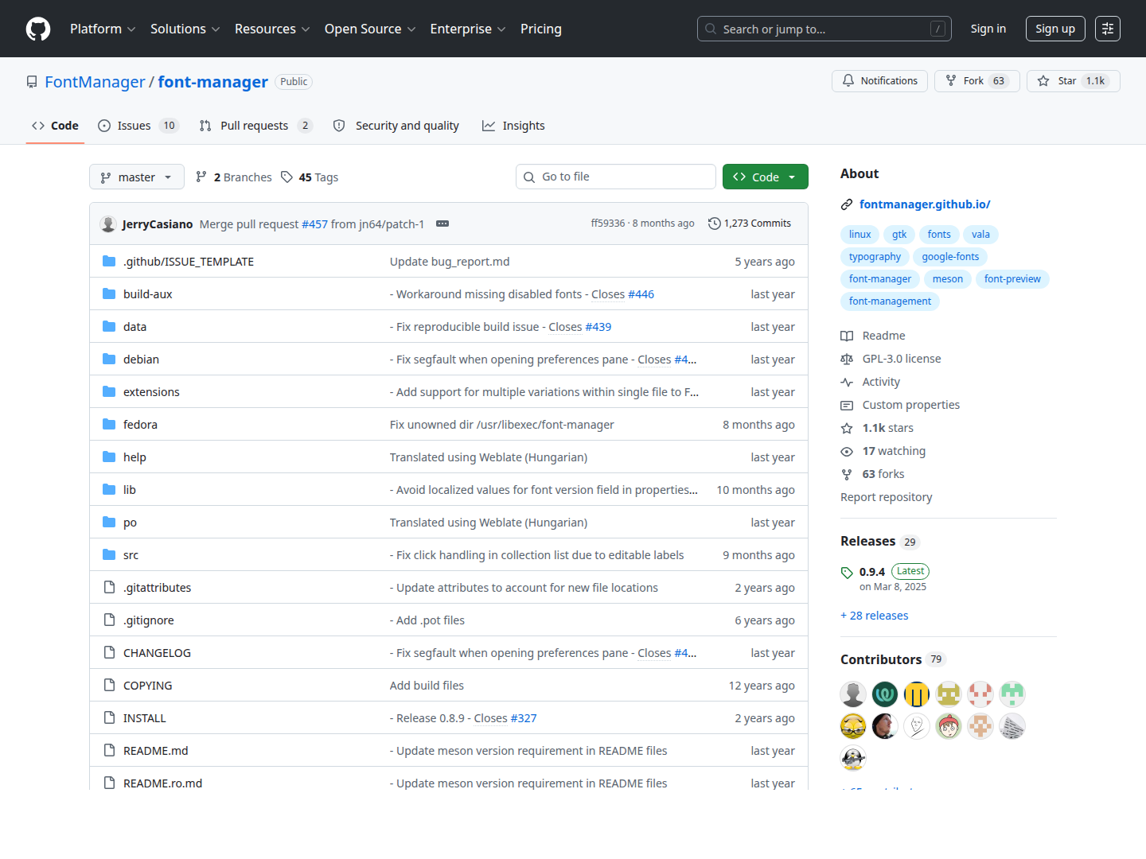The image size is (1146, 859).
Task: Open the debian folder
Action: pos(141,360)
